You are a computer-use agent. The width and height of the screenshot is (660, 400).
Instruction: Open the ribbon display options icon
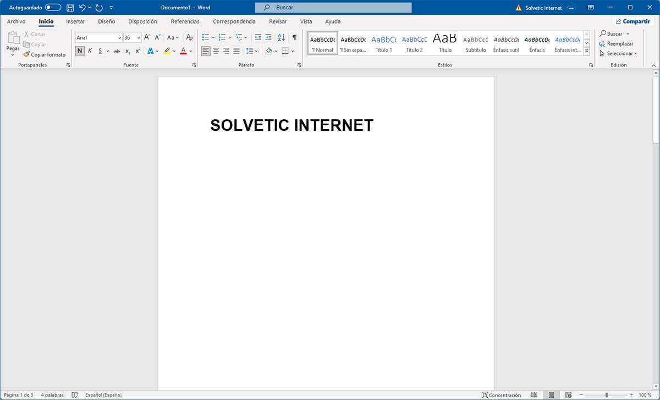coord(591,8)
